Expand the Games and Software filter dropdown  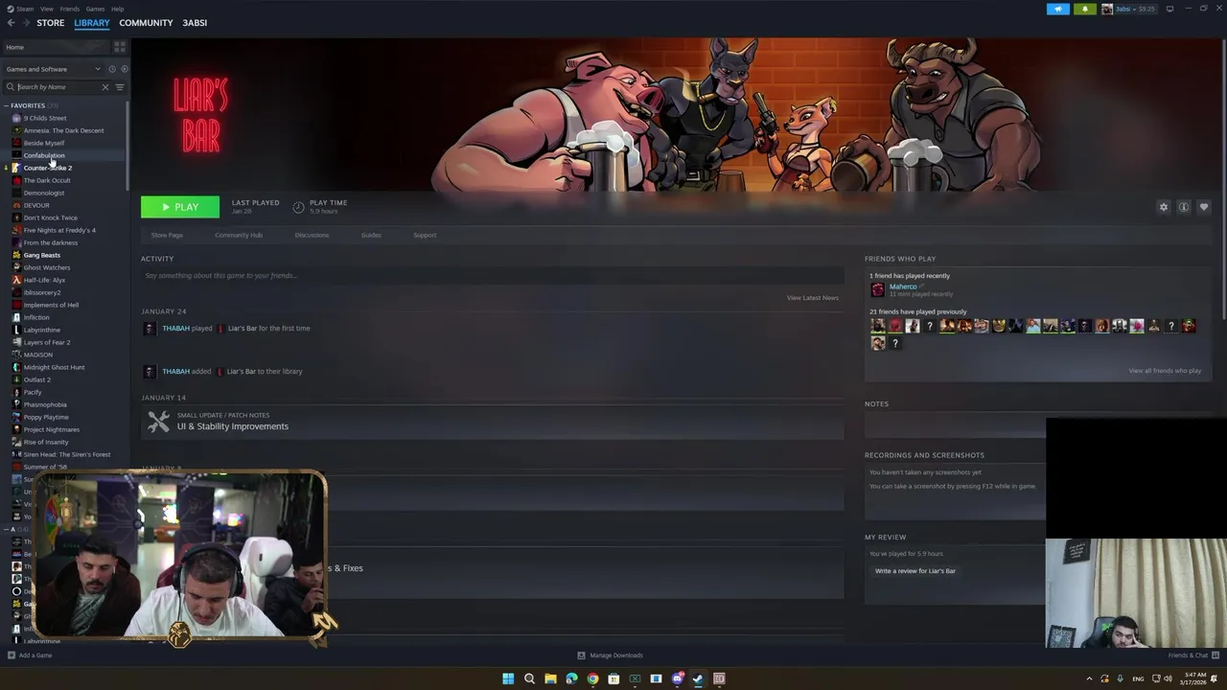tap(54, 69)
